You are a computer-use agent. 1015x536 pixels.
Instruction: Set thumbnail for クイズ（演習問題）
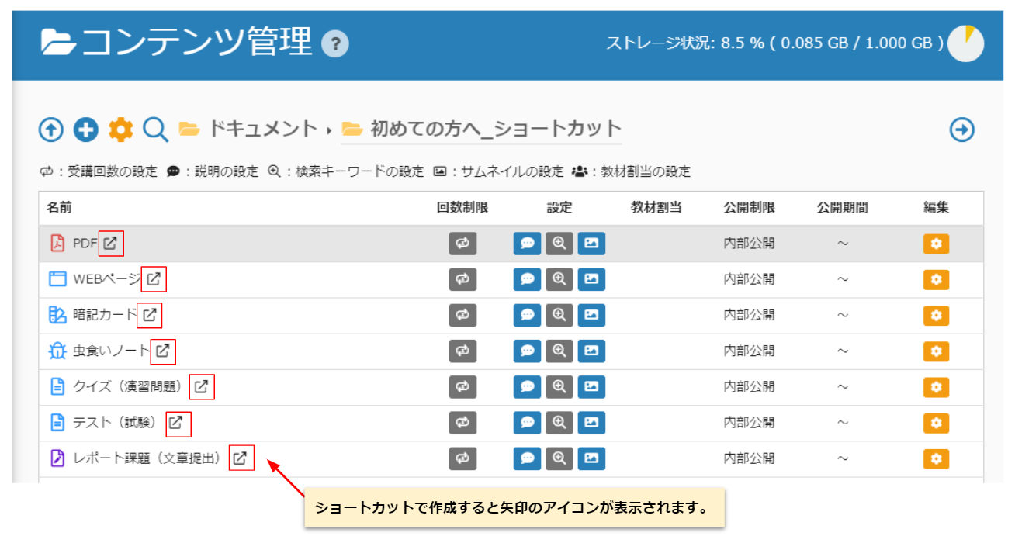(x=591, y=386)
